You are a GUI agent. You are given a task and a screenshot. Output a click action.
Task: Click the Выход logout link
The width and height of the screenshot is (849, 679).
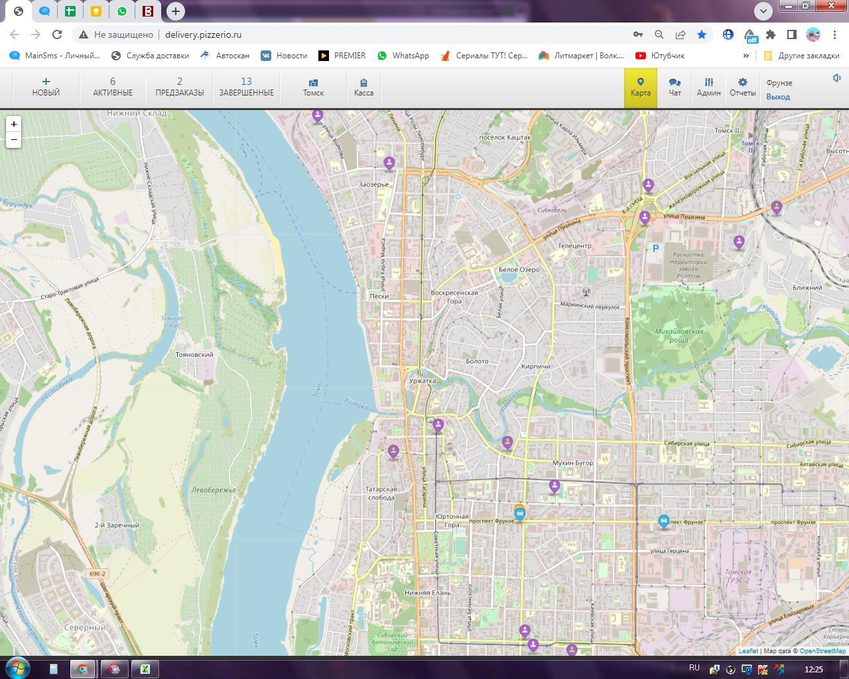pos(778,97)
